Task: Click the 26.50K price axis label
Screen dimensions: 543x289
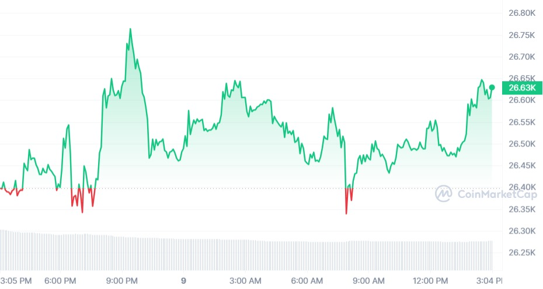Action: [x=522, y=144]
